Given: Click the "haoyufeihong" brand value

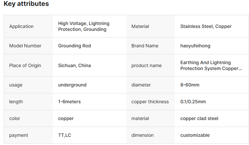Looking at the screenshot, I should [x=195, y=46].
